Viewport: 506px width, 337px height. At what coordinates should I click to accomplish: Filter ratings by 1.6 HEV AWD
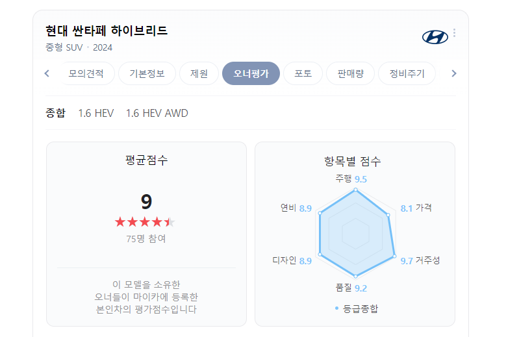click(x=157, y=113)
